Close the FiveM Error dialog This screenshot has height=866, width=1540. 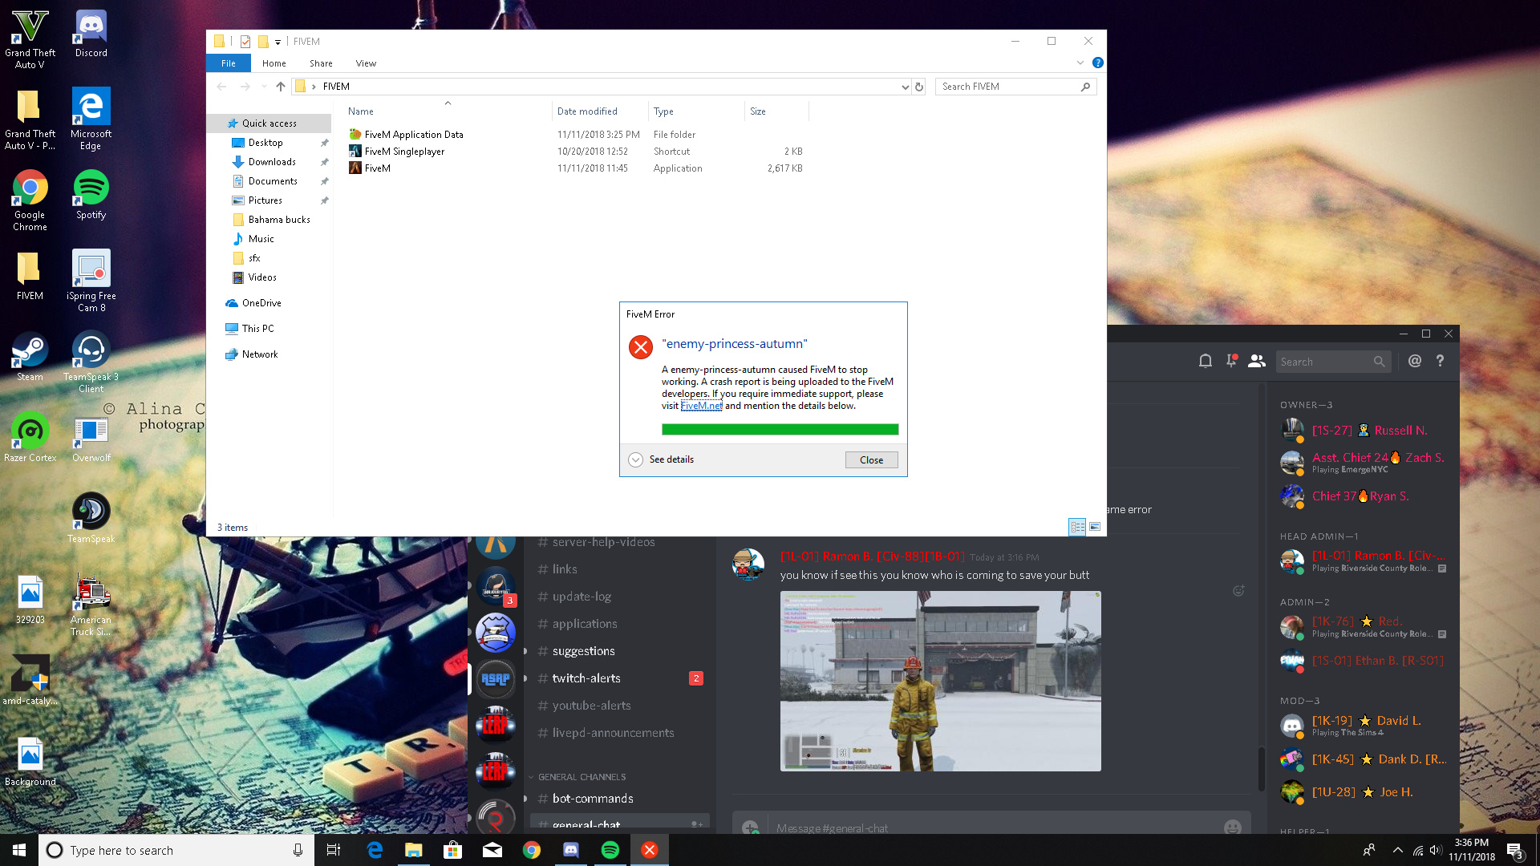(871, 460)
